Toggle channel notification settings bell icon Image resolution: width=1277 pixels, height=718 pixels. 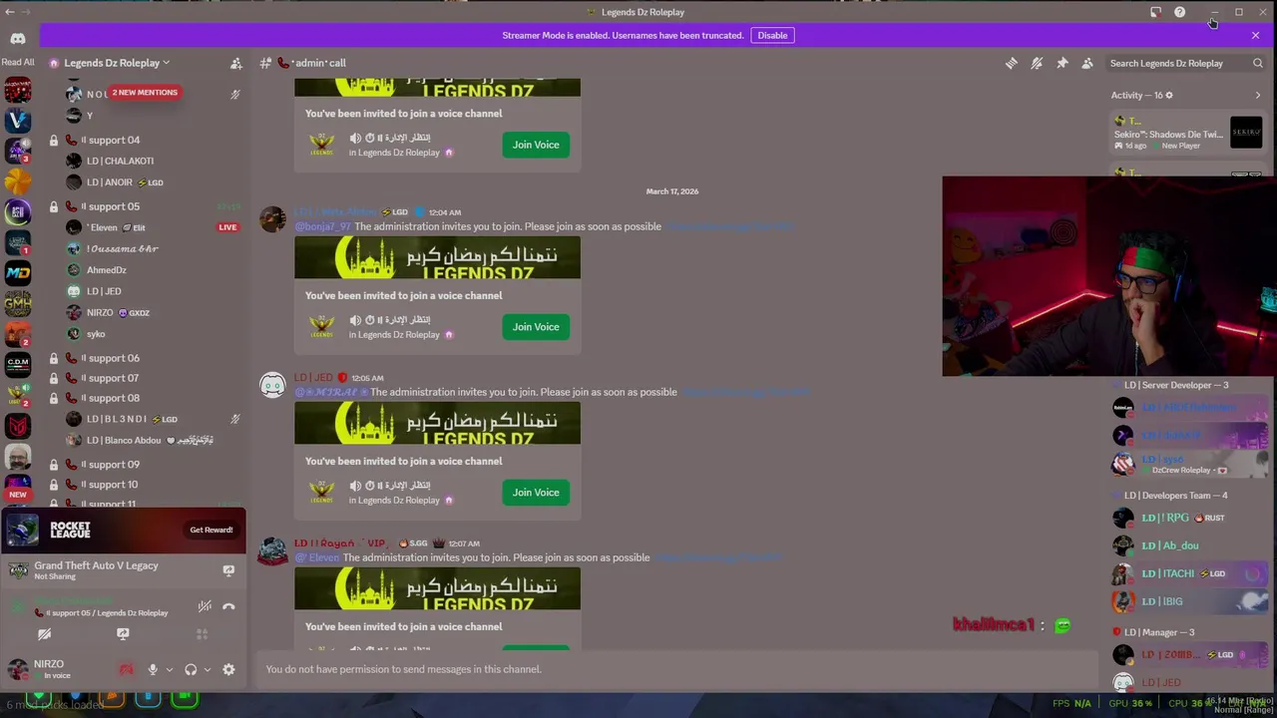tap(1037, 63)
